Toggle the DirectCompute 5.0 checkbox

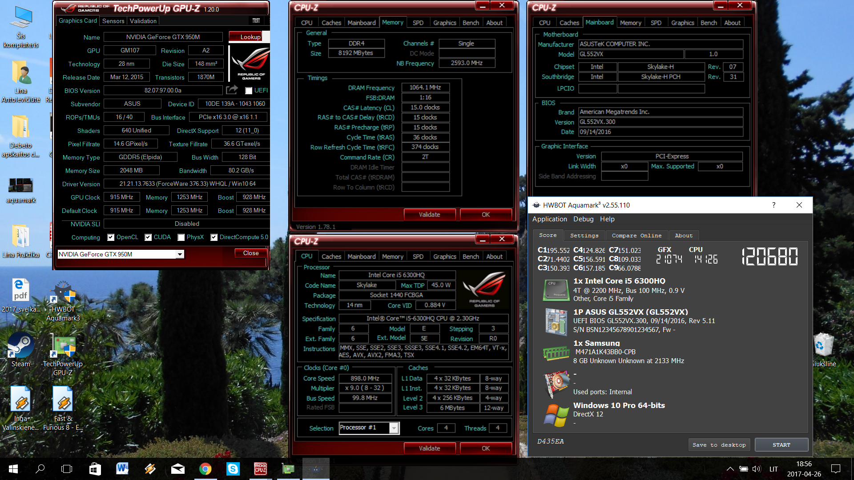214,237
